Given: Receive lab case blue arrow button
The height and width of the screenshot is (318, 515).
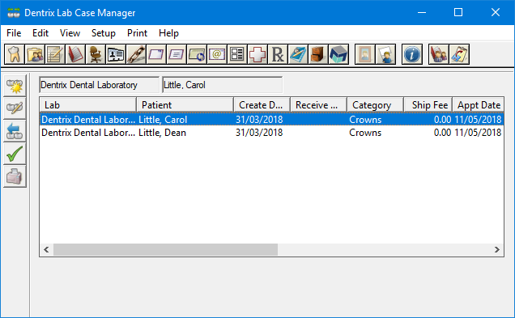Looking at the screenshot, I should (15, 131).
